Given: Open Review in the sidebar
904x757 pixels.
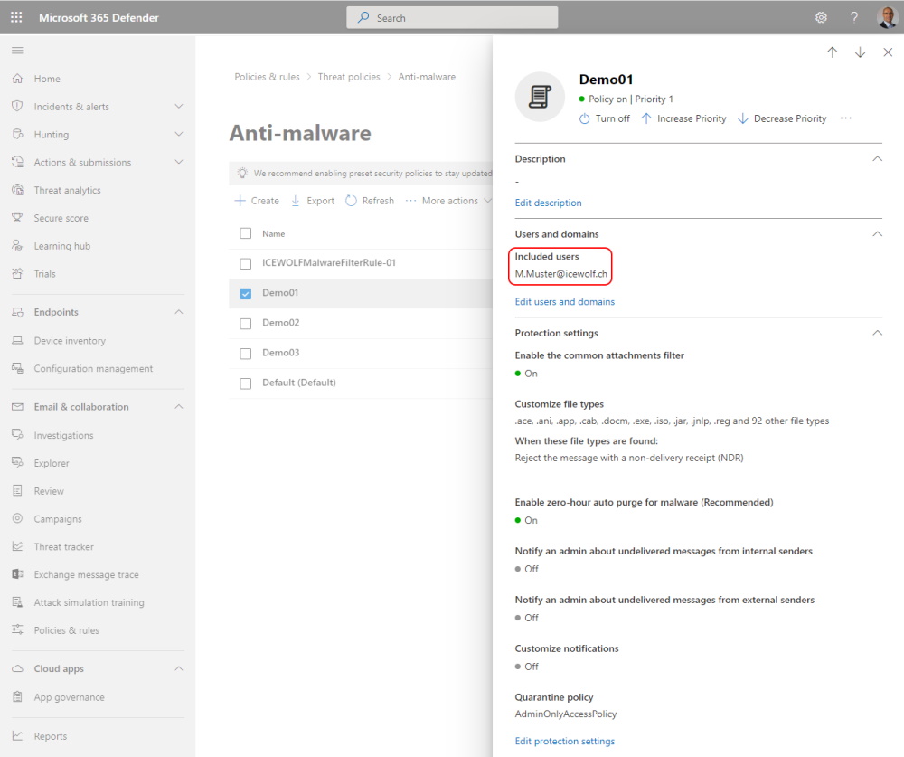Looking at the screenshot, I should (x=49, y=490).
